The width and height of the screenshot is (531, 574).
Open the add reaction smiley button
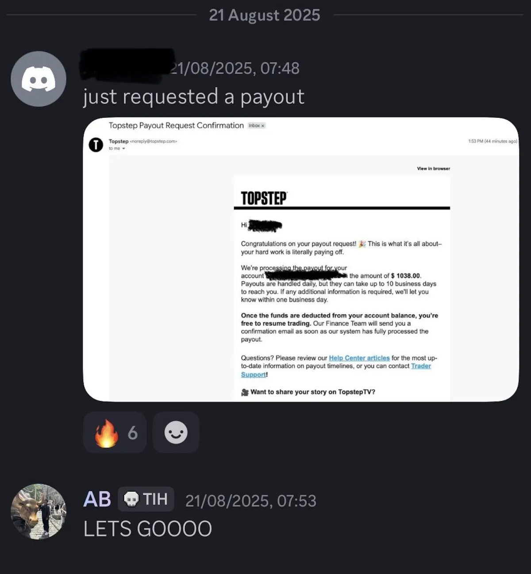coord(176,432)
